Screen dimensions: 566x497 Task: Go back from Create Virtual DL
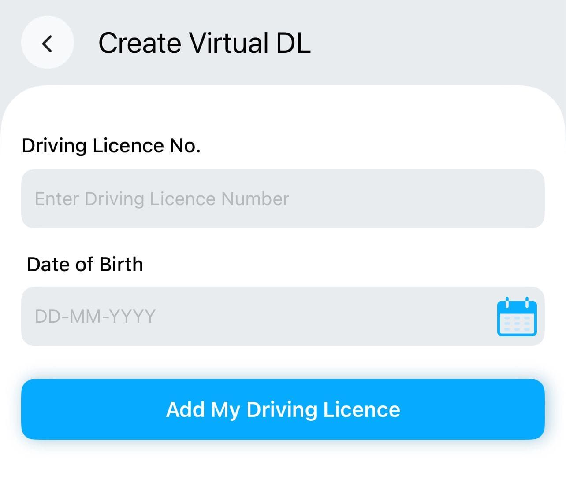click(47, 43)
